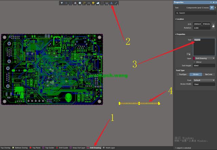Close the Properties panel
Screen dimensions: 217x150
(216, 2)
